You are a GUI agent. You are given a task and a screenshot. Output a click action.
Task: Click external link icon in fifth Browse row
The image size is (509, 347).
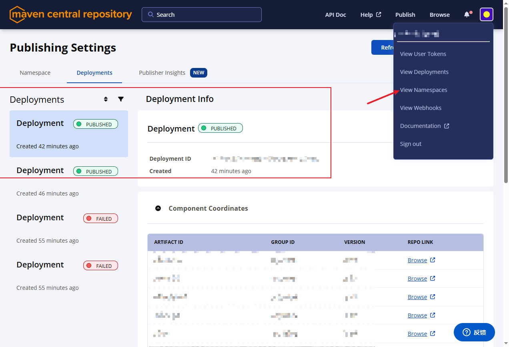click(433, 333)
